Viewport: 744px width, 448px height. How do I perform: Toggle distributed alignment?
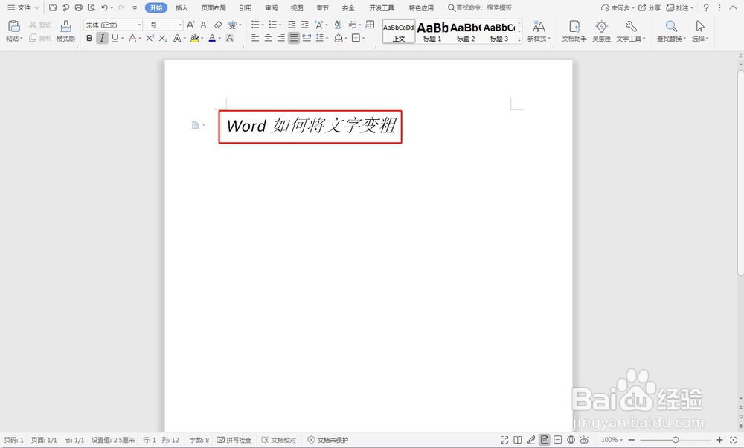[307, 38]
